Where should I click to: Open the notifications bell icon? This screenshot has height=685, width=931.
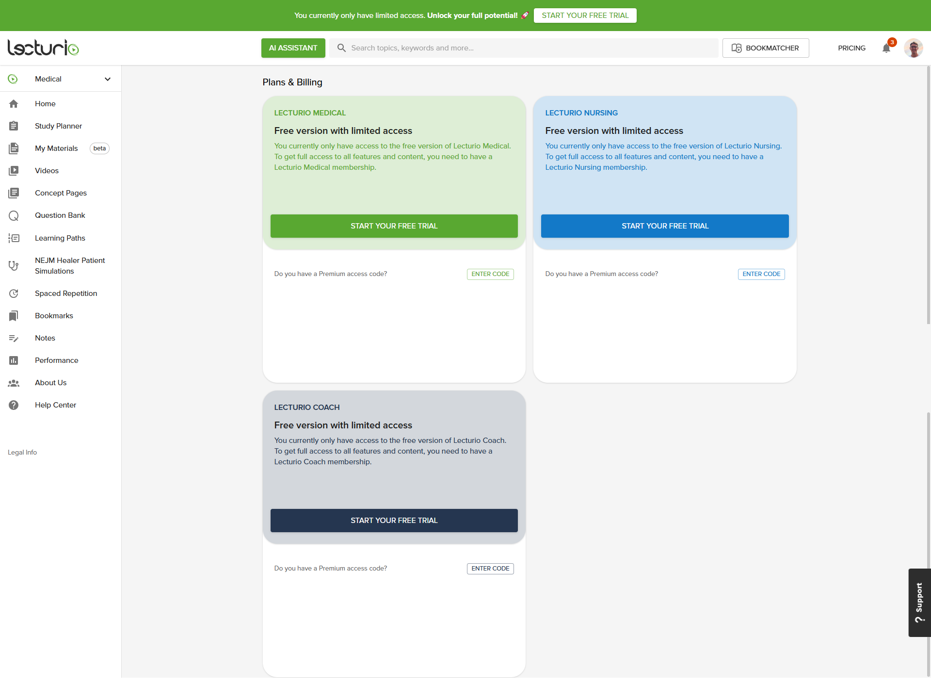pos(886,48)
